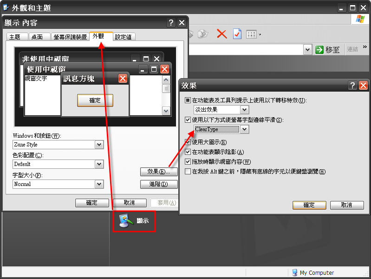Click 取消 in the 效果 dialog

(x=347, y=205)
